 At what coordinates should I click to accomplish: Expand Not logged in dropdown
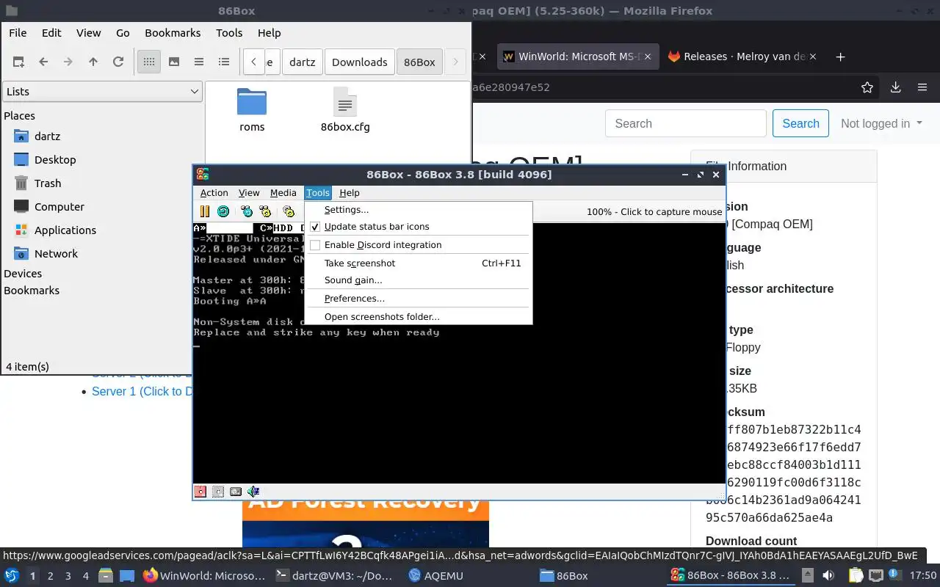point(881,123)
